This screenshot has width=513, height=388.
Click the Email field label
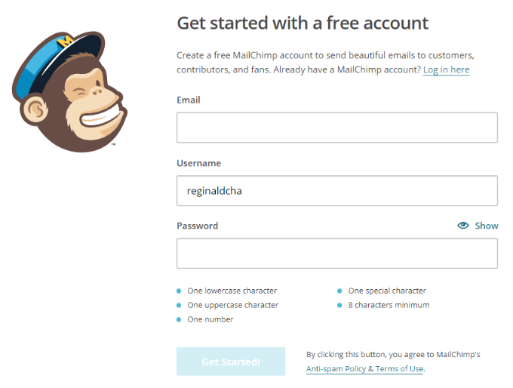click(x=189, y=100)
